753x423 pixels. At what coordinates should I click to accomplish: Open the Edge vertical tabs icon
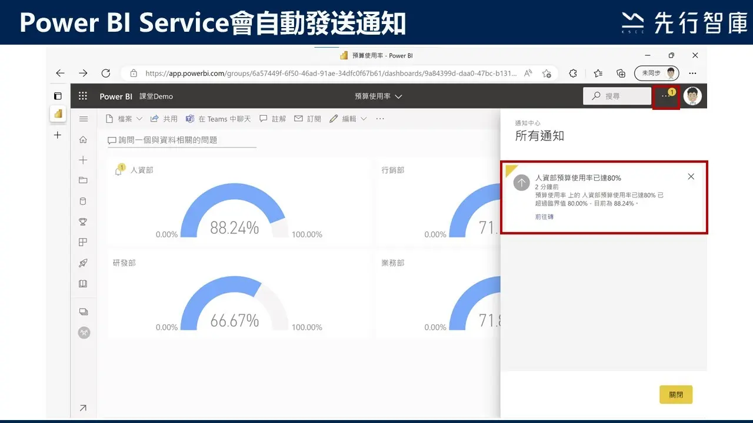58,96
